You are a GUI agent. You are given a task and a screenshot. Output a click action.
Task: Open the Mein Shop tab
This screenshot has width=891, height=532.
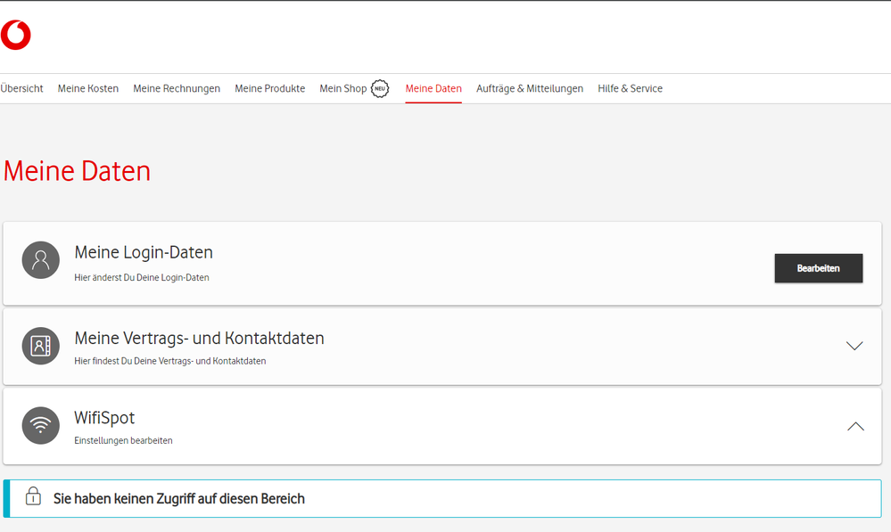343,89
